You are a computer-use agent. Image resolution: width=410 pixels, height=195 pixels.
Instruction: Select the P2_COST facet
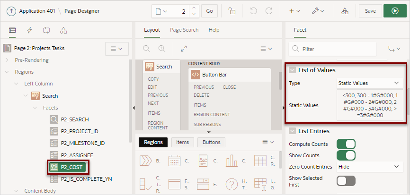point(68,167)
